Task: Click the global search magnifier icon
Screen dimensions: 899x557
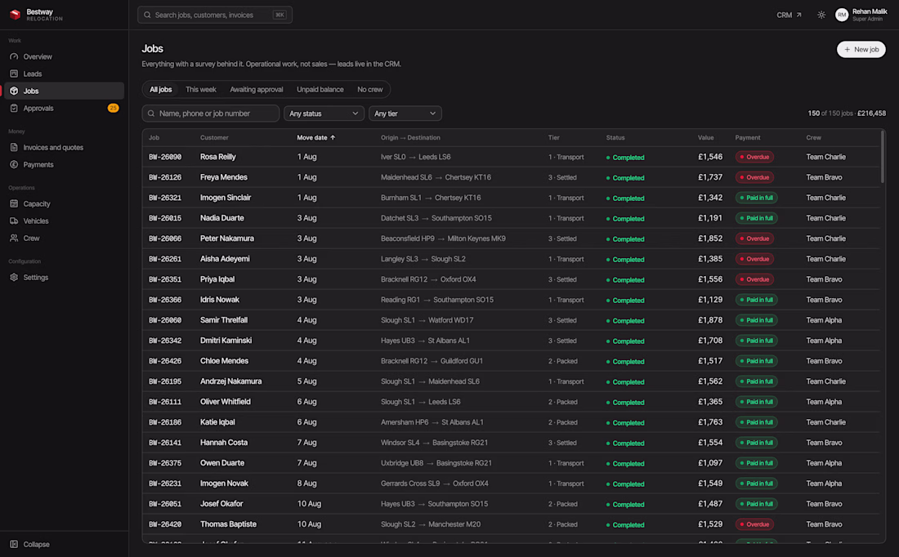Action: pos(147,15)
